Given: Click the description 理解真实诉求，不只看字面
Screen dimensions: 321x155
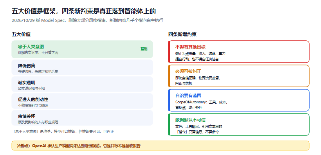Looking at the screenshot, I should click(38, 52).
